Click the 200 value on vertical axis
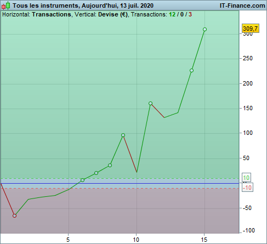This screenshot has width=267, height=244. (248, 83)
